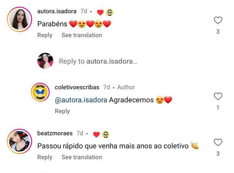Reply to beatzmoraes's comment

(x=45, y=157)
